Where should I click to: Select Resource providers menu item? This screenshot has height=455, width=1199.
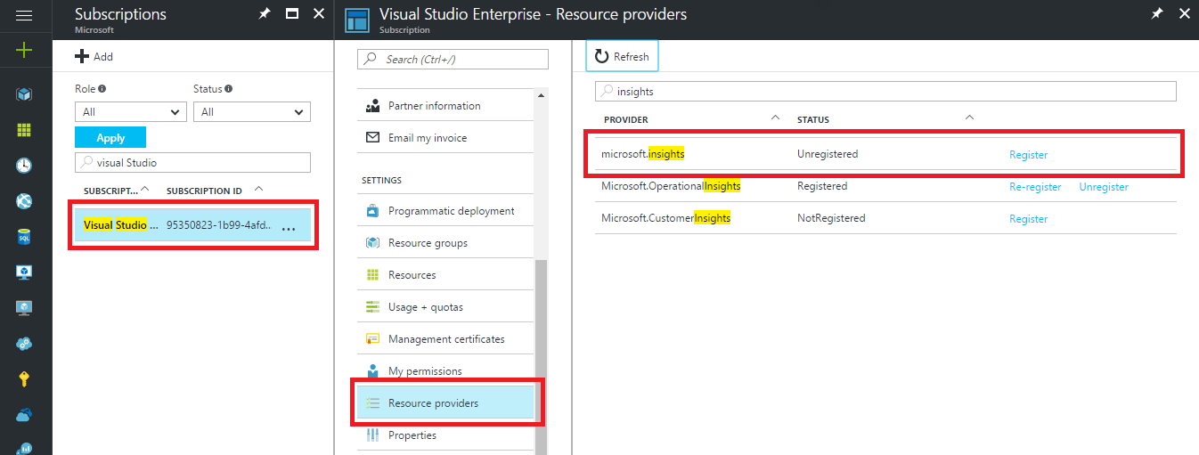[433, 403]
